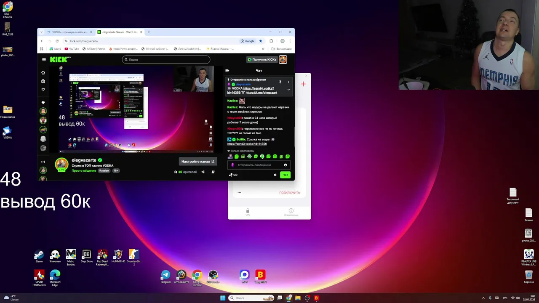Select the Russian language tag
539x303 pixels.
tap(104, 170)
